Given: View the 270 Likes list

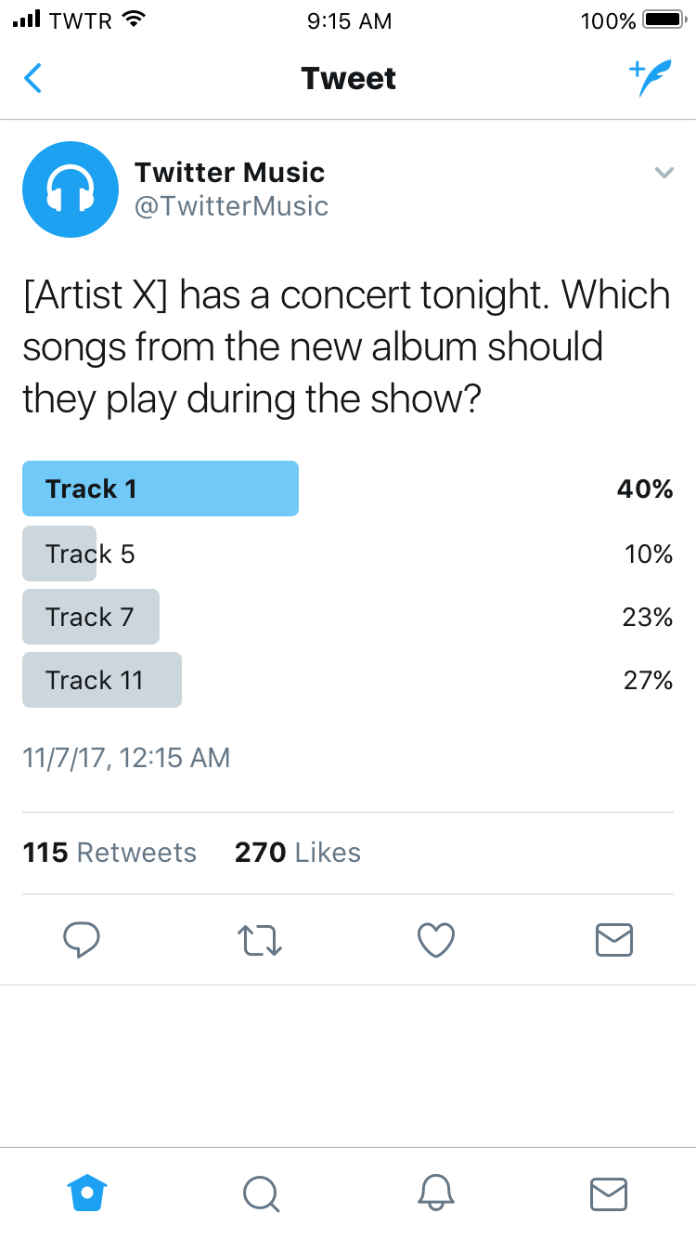Looking at the screenshot, I should click(298, 853).
